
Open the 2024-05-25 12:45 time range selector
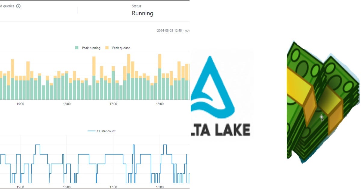click(x=173, y=31)
